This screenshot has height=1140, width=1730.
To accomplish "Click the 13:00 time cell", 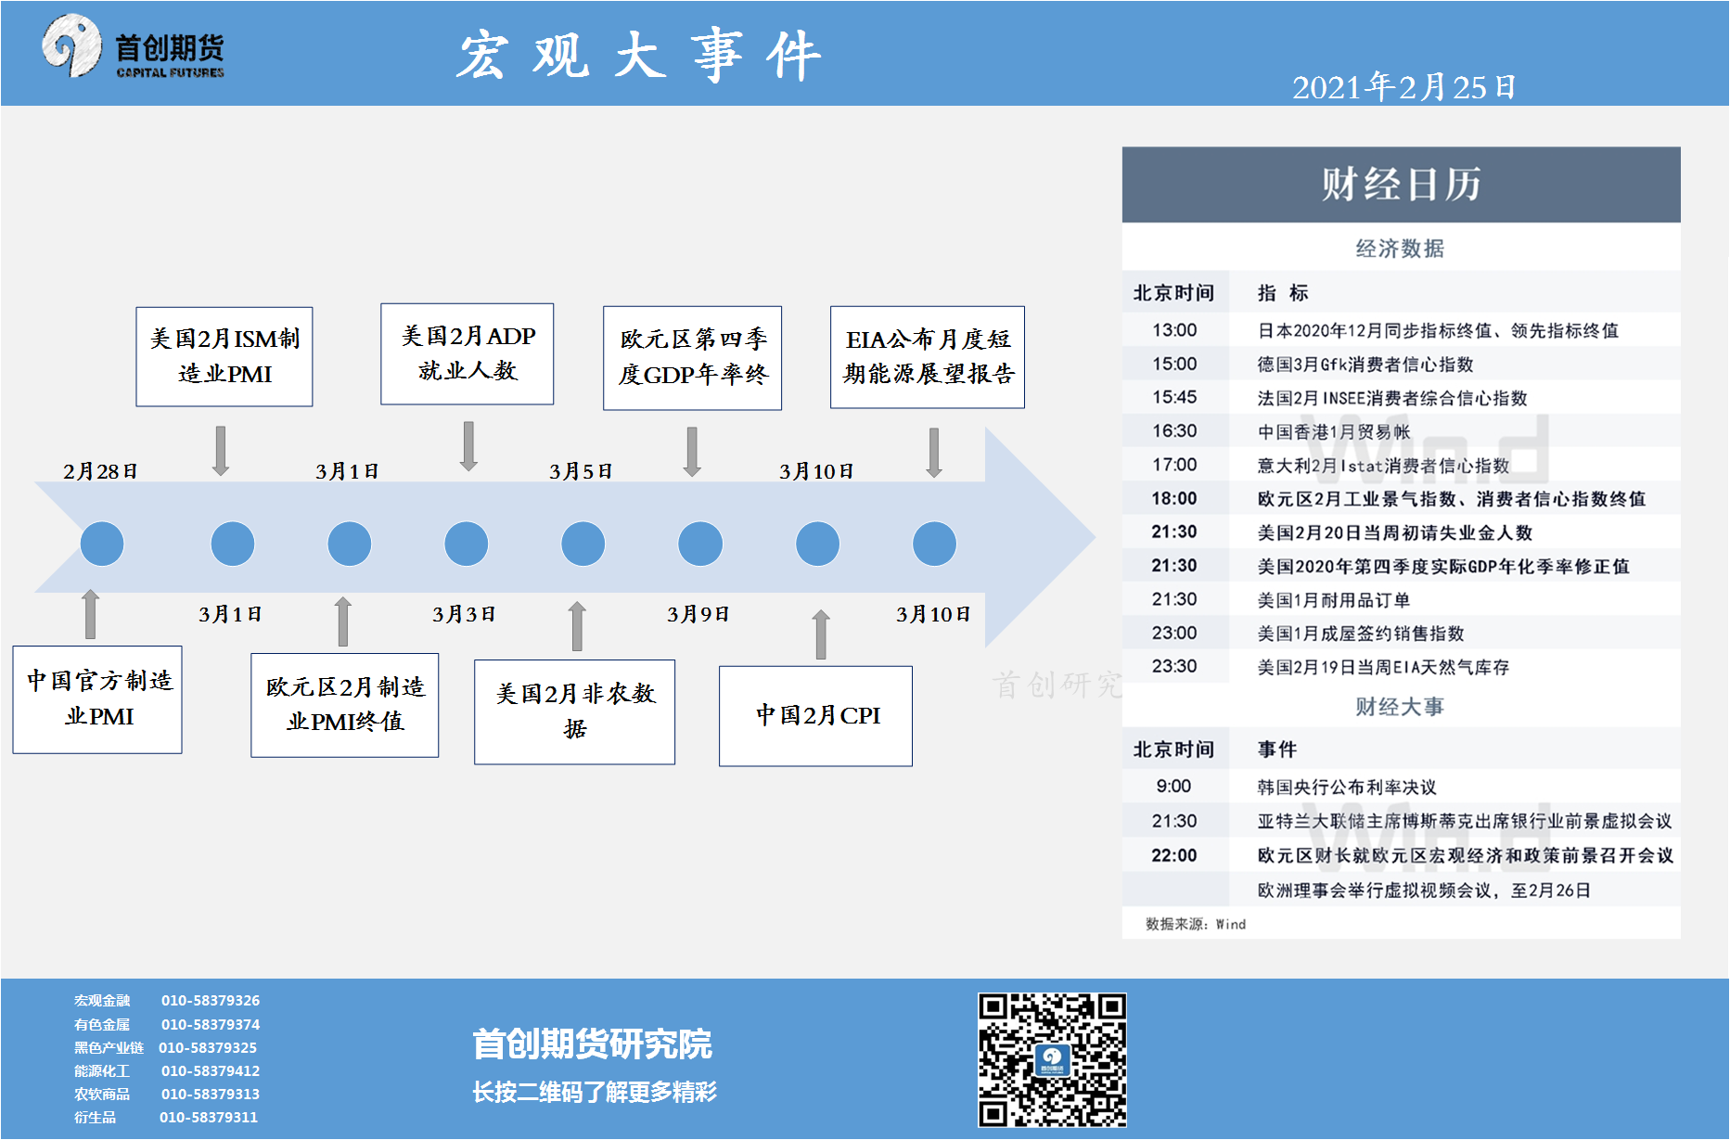I will (1175, 330).
